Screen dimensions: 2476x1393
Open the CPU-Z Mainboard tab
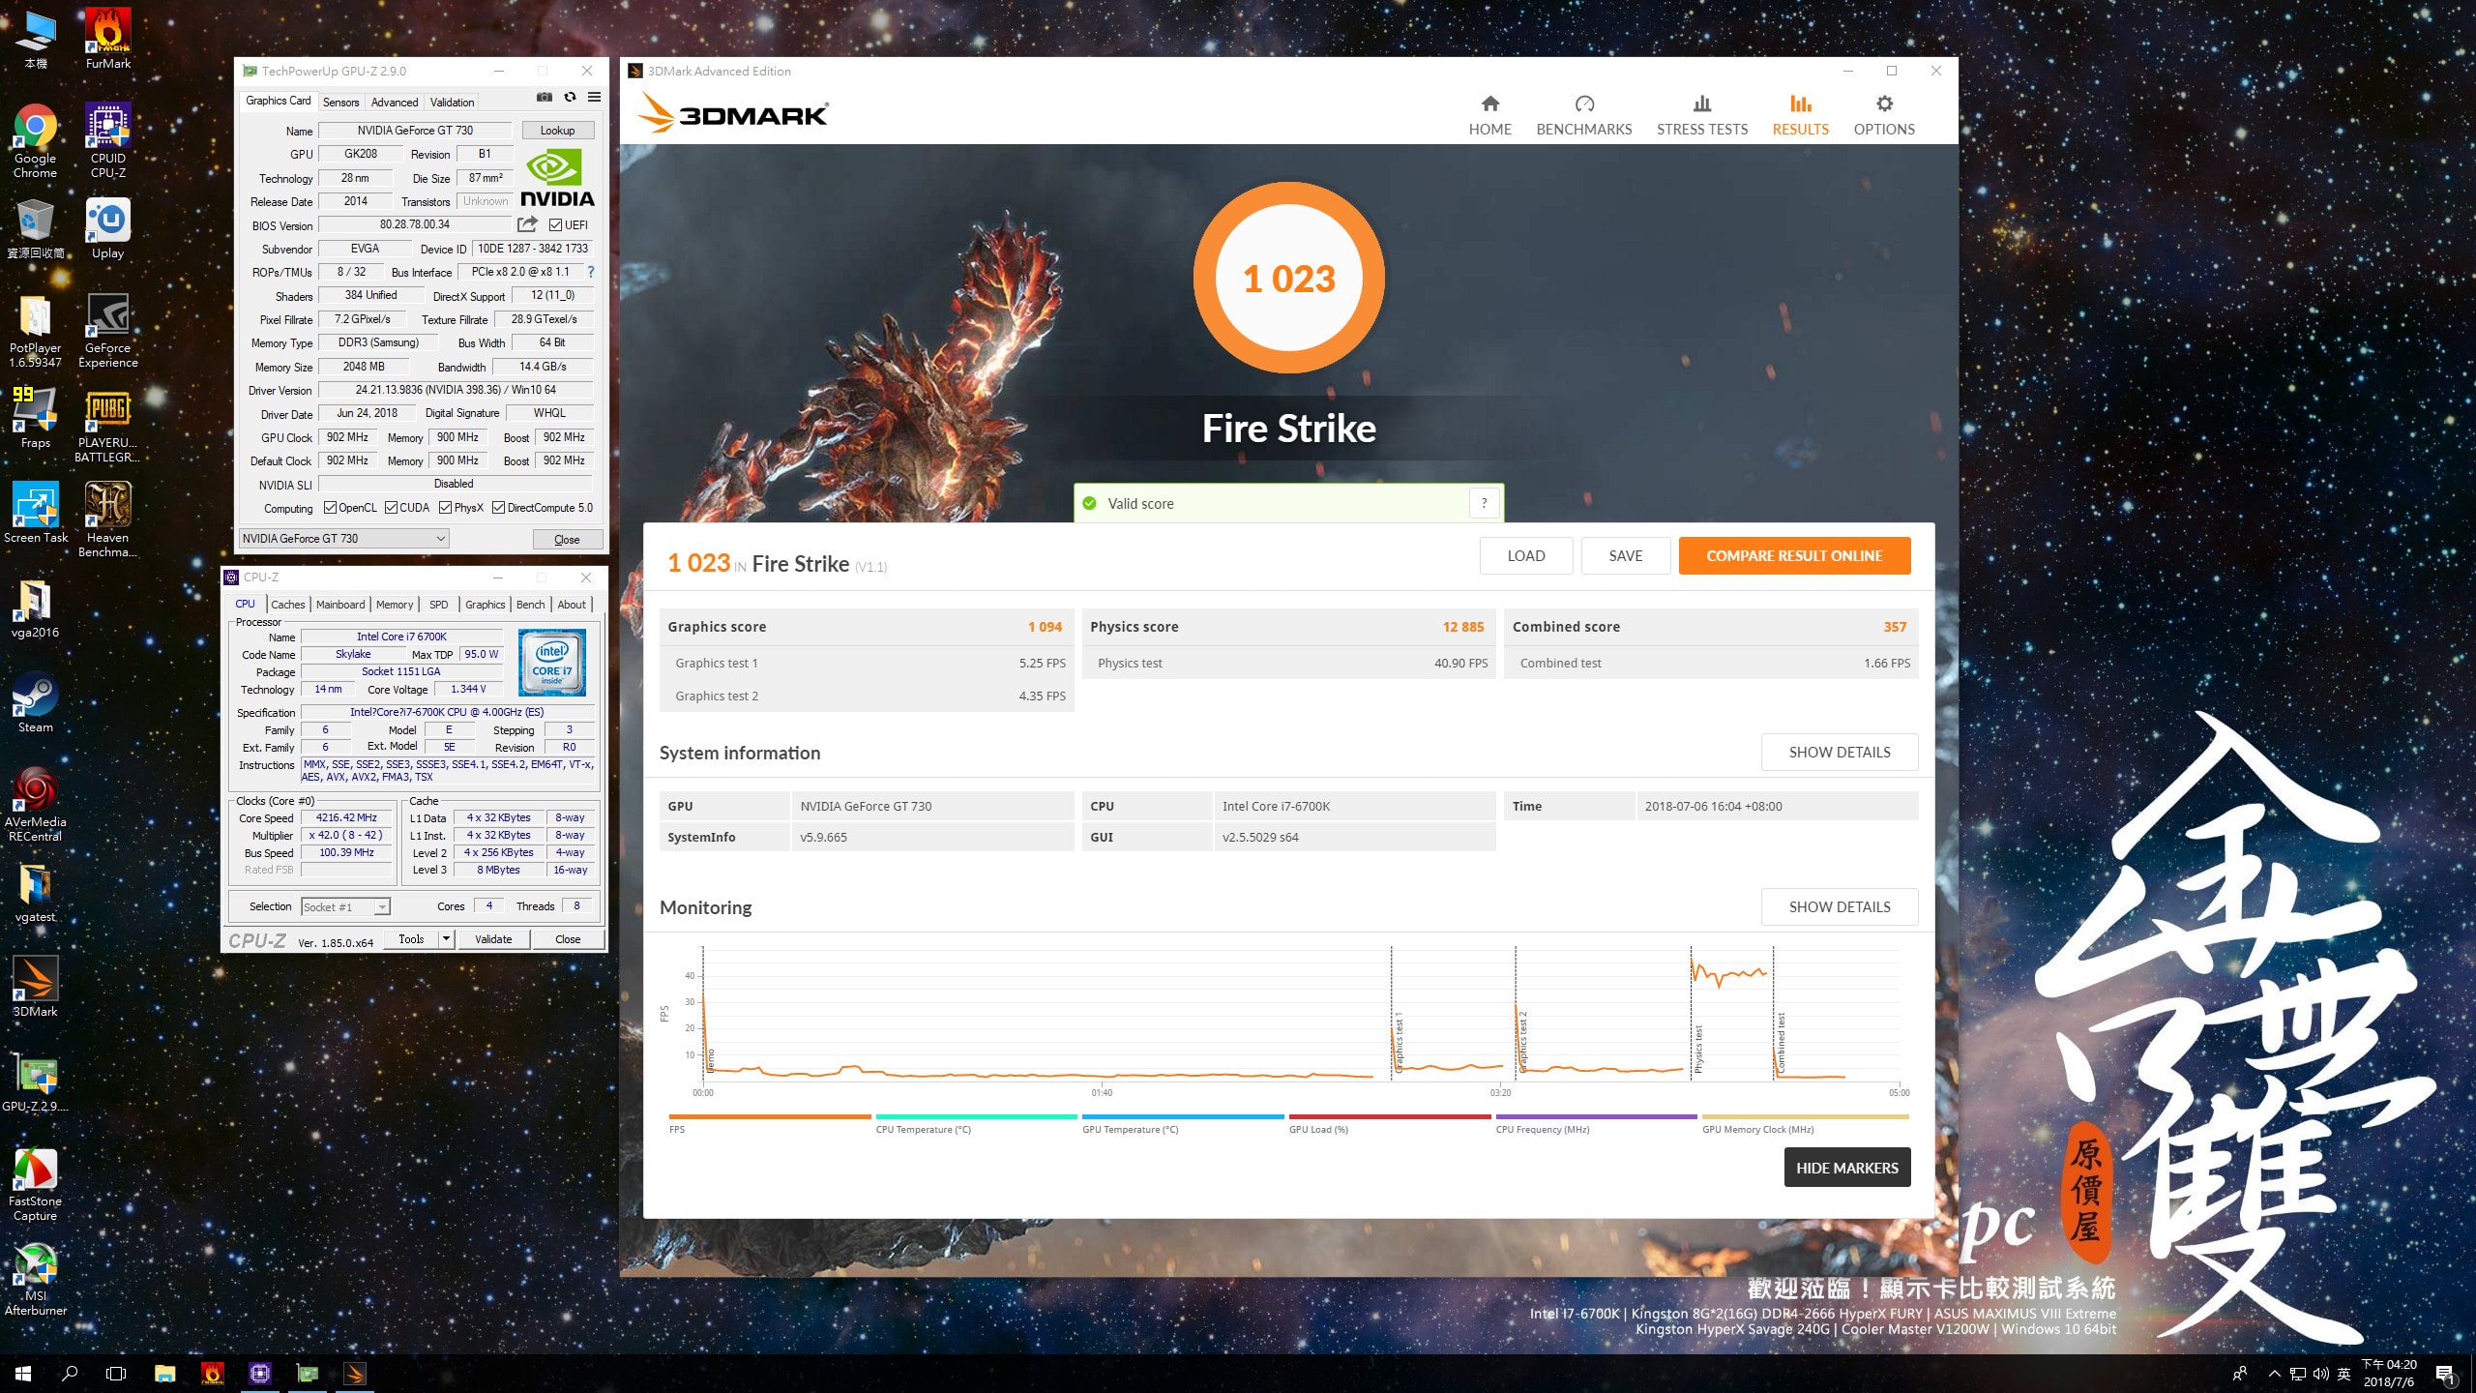pos(340,605)
